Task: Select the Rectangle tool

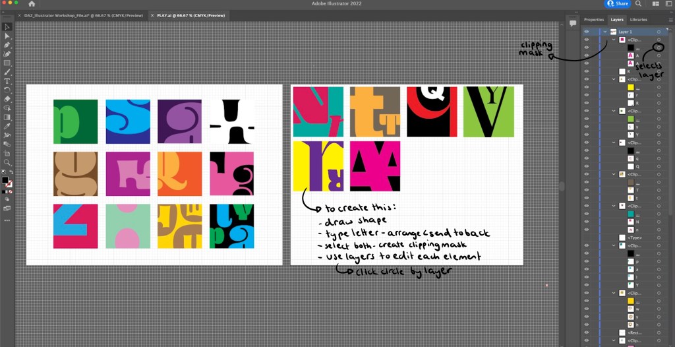Action: click(7, 63)
